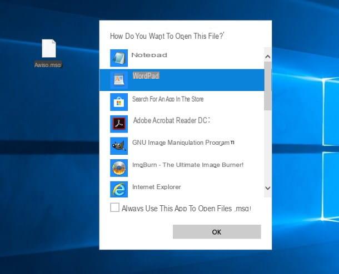Click the scrollbar up arrow
The height and width of the screenshot is (274, 339).
click(268, 57)
